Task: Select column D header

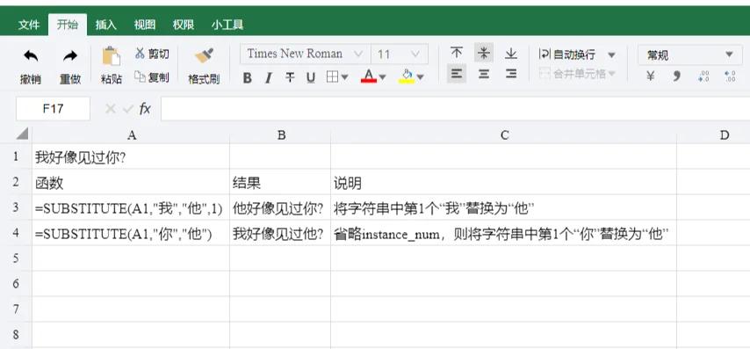Action: 714,135
